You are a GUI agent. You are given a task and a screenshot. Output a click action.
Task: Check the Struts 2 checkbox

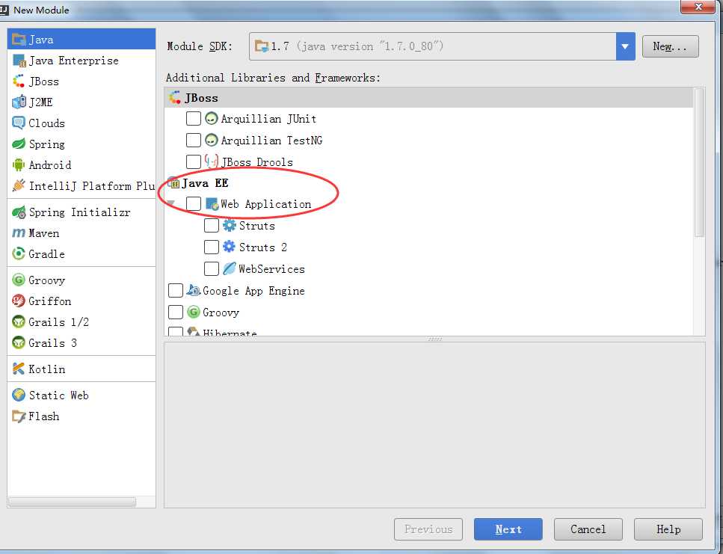[212, 247]
